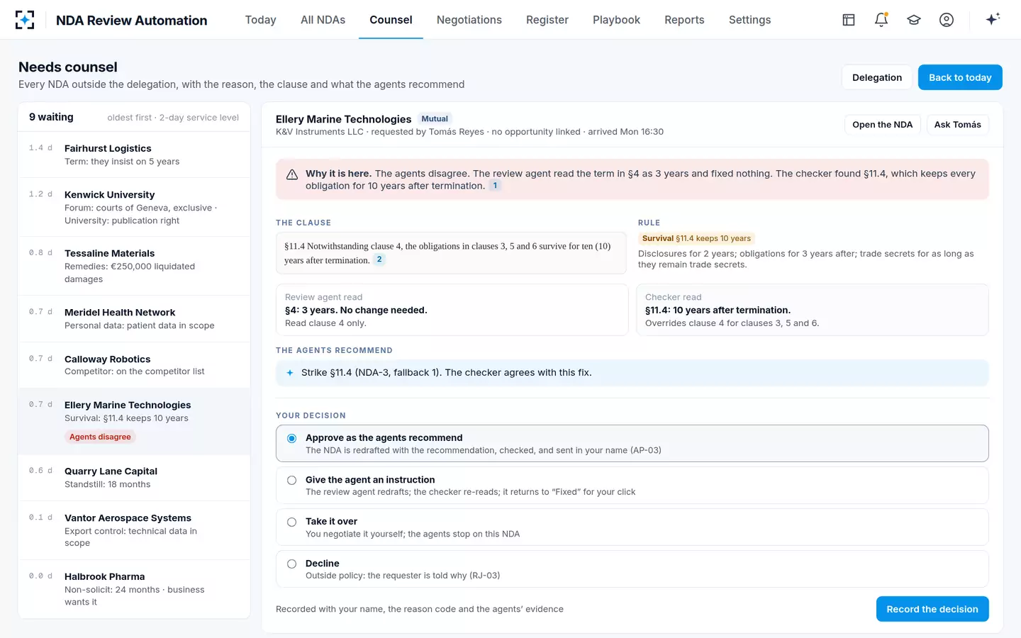The height and width of the screenshot is (638, 1021).
Task: Open the layout panel icon in header
Action: pyautogui.click(x=849, y=20)
